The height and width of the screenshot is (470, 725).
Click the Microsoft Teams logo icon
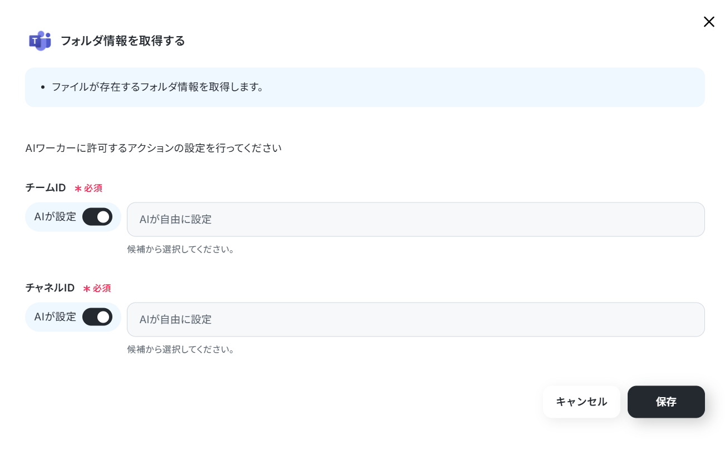40,41
